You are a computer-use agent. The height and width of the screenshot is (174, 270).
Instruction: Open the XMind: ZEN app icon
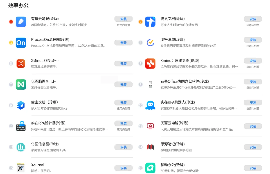pos(21,63)
